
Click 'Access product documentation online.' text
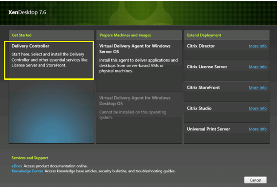(55, 166)
